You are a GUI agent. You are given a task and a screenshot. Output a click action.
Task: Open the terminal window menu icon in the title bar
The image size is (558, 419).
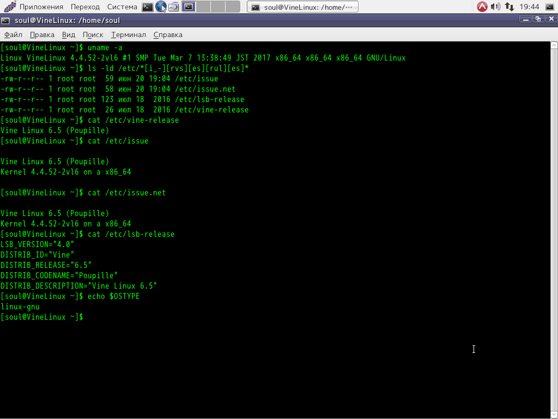point(5,21)
